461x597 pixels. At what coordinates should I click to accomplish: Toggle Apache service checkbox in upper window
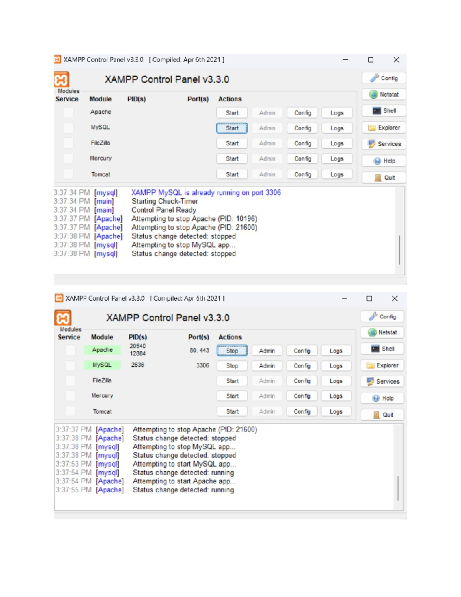click(68, 112)
